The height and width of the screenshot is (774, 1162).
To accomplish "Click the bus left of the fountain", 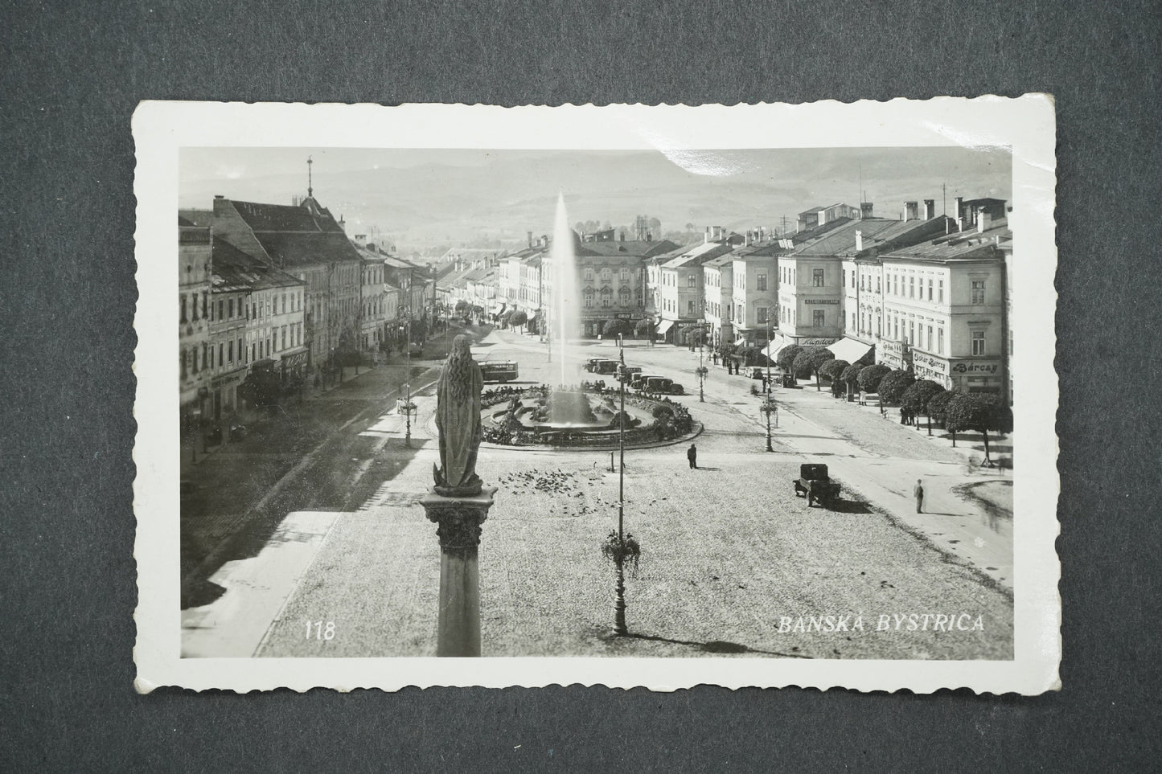I will tap(498, 371).
